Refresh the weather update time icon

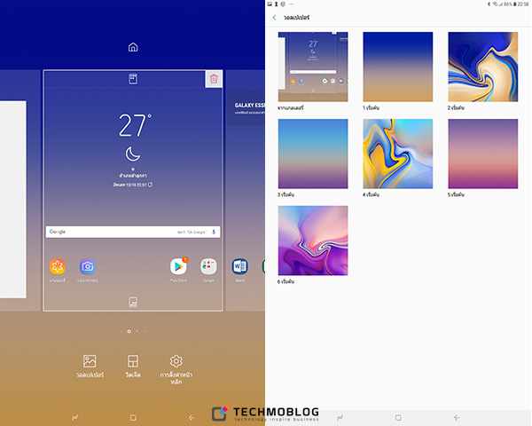[151, 185]
